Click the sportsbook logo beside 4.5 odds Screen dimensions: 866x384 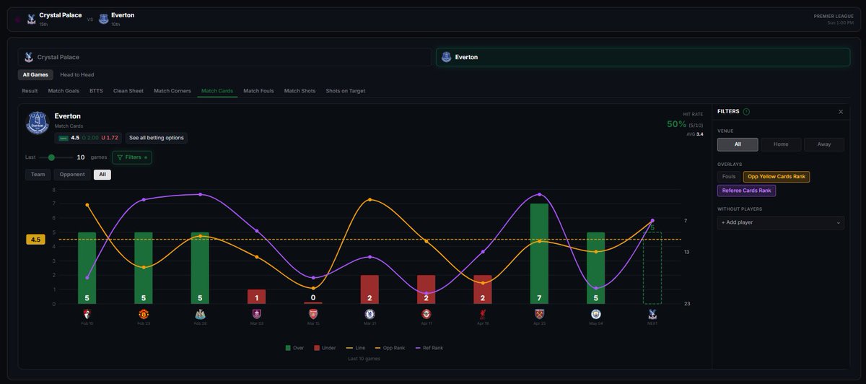64,138
